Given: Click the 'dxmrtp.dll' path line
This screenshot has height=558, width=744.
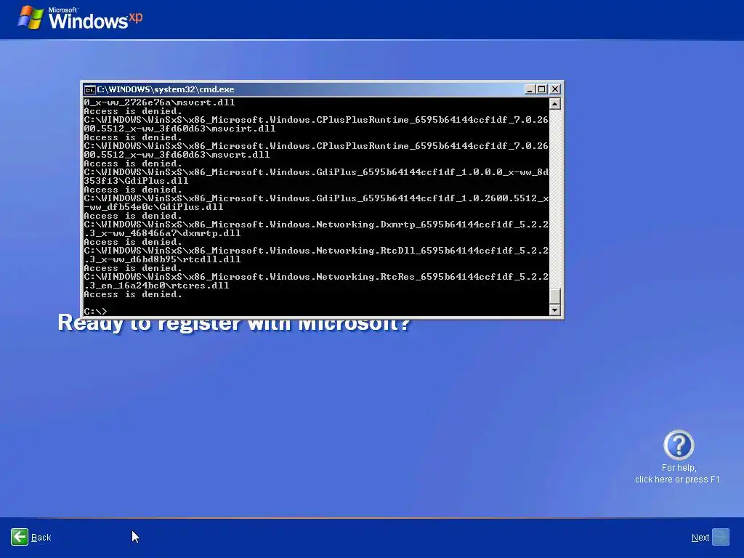Looking at the screenshot, I should 162,233.
